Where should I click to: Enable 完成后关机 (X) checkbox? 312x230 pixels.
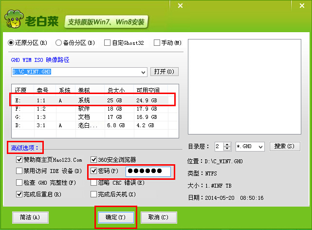pos(93,194)
